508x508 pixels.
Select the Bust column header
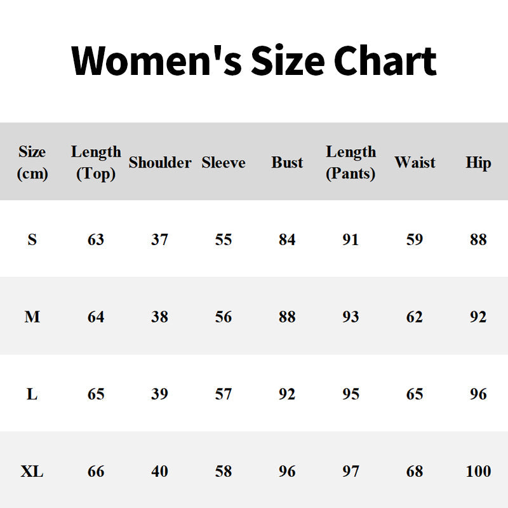point(287,163)
